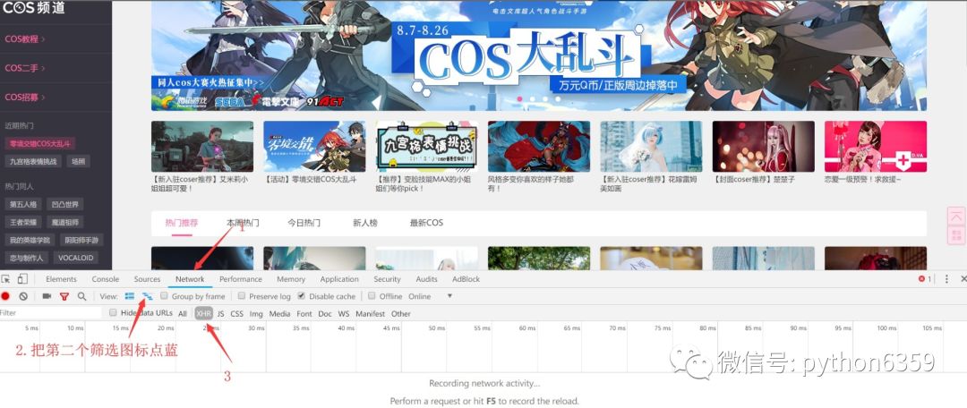Switch to the Console tab

(x=106, y=279)
